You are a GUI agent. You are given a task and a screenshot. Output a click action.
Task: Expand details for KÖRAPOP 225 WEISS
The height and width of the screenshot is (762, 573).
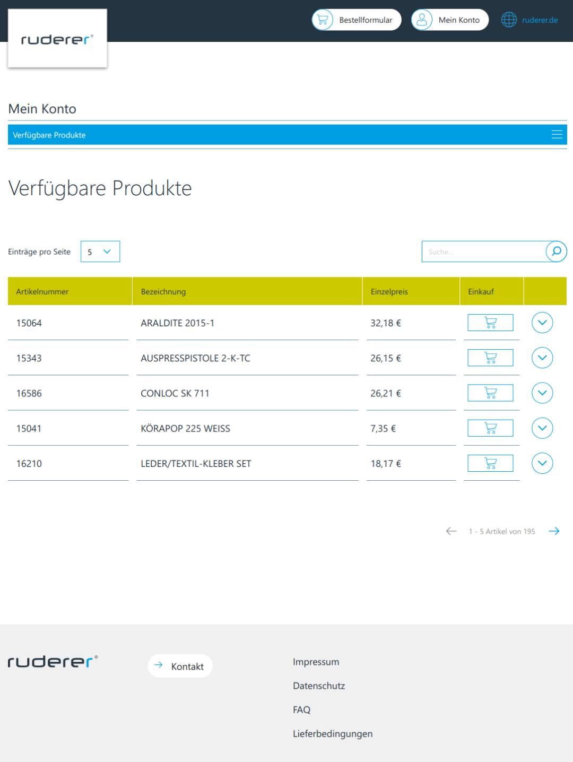tap(542, 428)
